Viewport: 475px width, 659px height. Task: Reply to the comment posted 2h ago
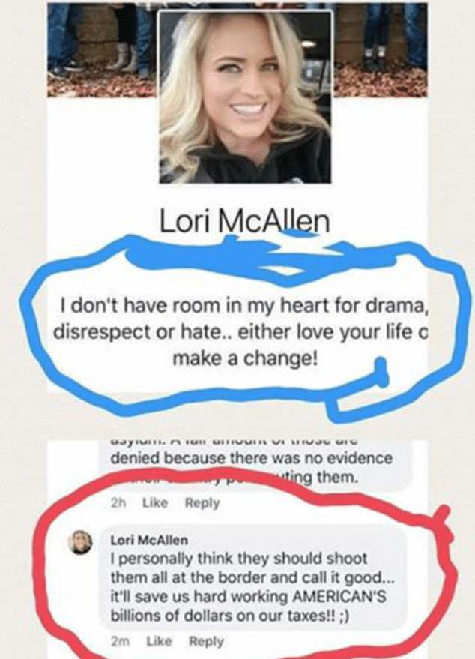tap(202, 502)
